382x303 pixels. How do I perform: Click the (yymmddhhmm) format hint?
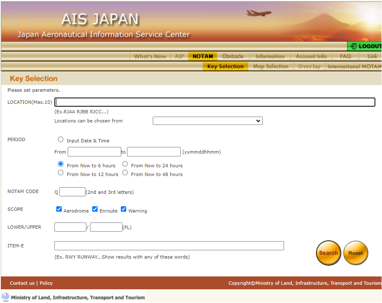coord(201,152)
